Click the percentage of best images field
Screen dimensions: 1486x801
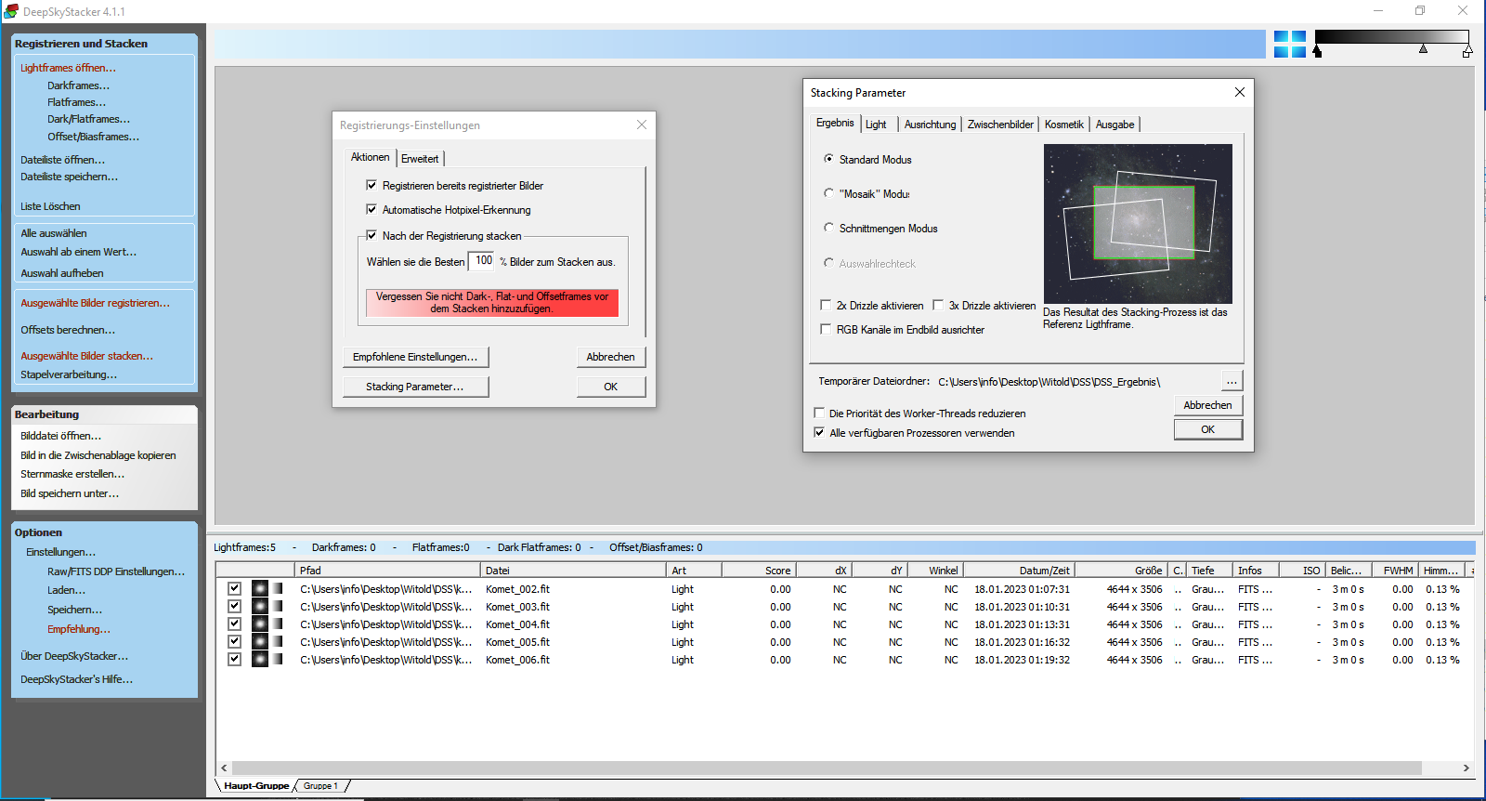pos(482,261)
